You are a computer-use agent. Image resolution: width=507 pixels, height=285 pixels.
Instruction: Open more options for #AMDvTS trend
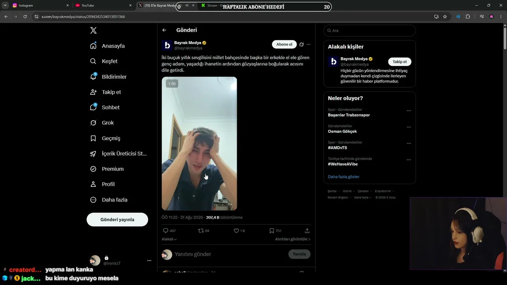(409, 143)
